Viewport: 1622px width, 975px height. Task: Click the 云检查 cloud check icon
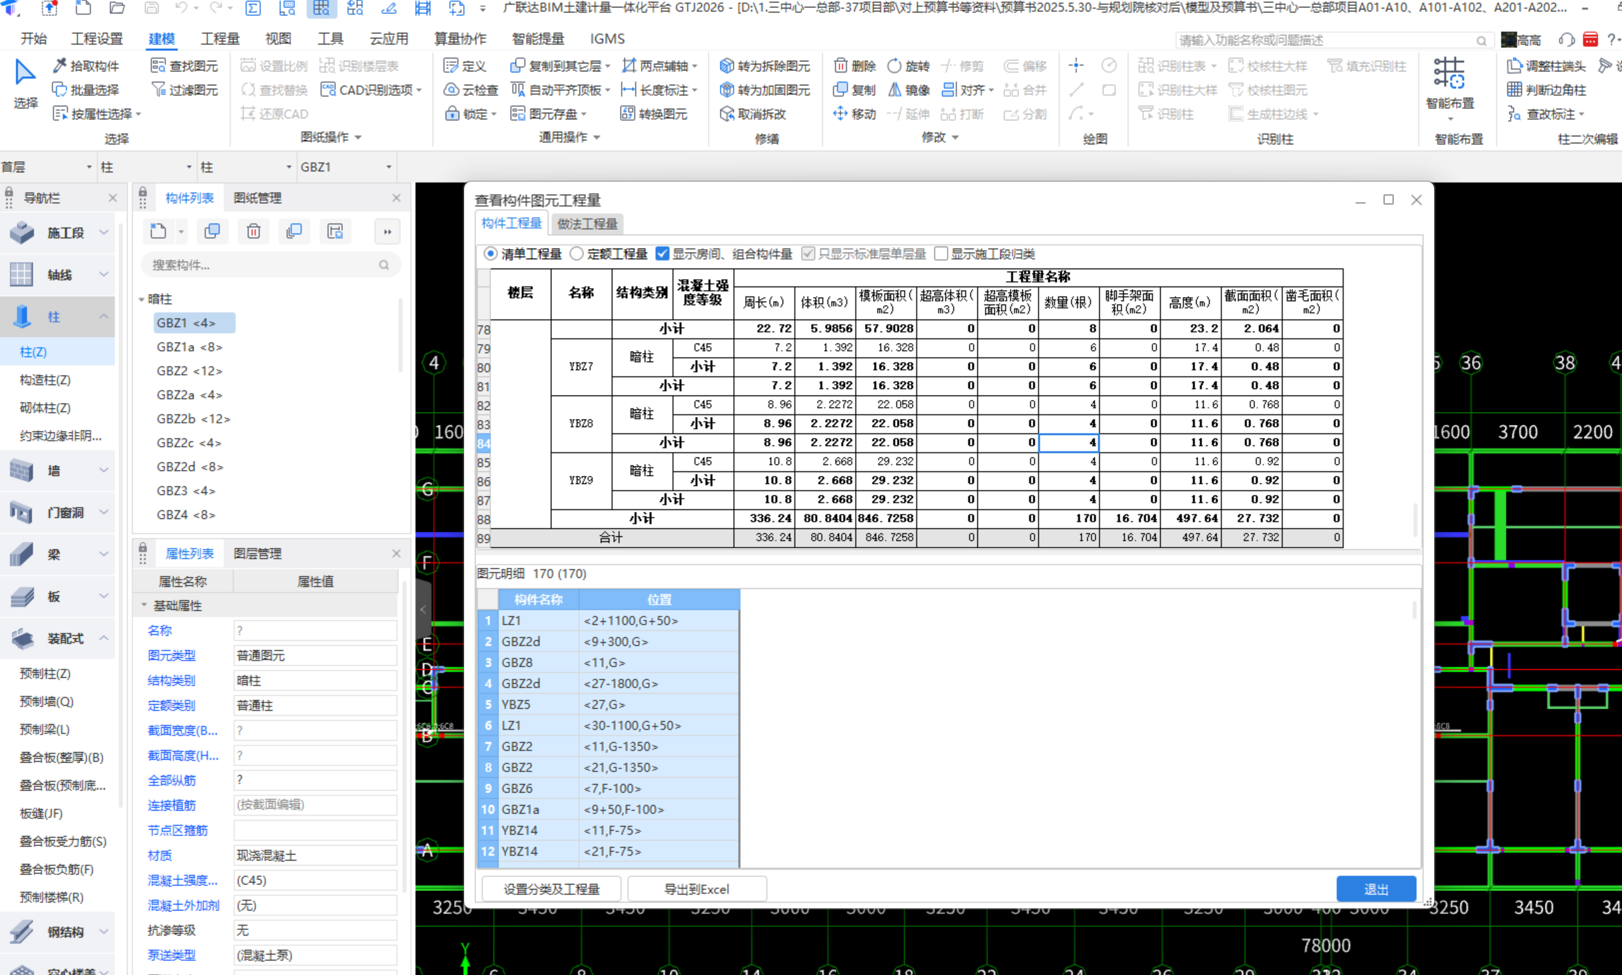pyautogui.click(x=451, y=90)
